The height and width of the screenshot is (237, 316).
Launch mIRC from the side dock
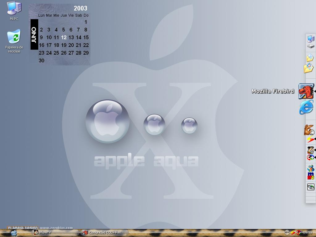(x=310, y=176)
